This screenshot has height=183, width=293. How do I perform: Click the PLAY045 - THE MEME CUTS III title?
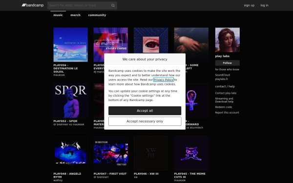point(189,175)
